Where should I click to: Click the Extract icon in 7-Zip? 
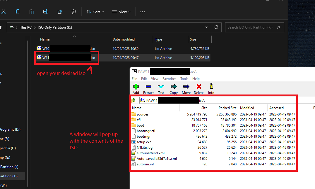coord(148,87)
